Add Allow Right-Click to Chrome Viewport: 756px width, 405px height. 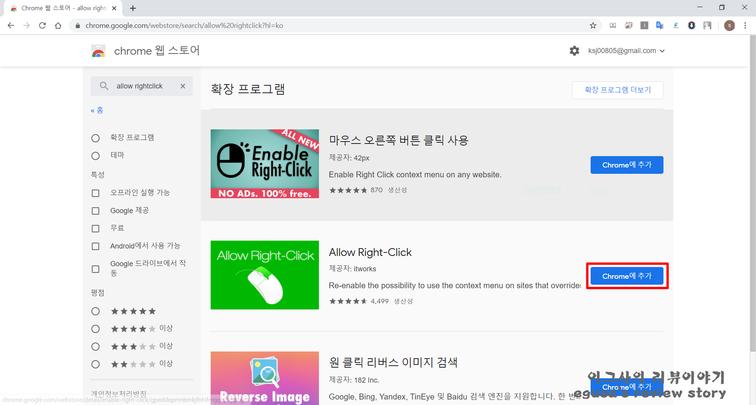point(627,276)
